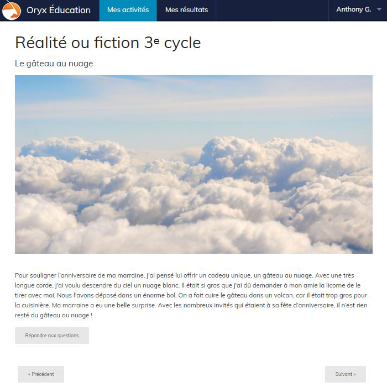Click the word "marraine" in the first sentence
The height and width of the screenshot is (387, 387).
tap(130, 275)
